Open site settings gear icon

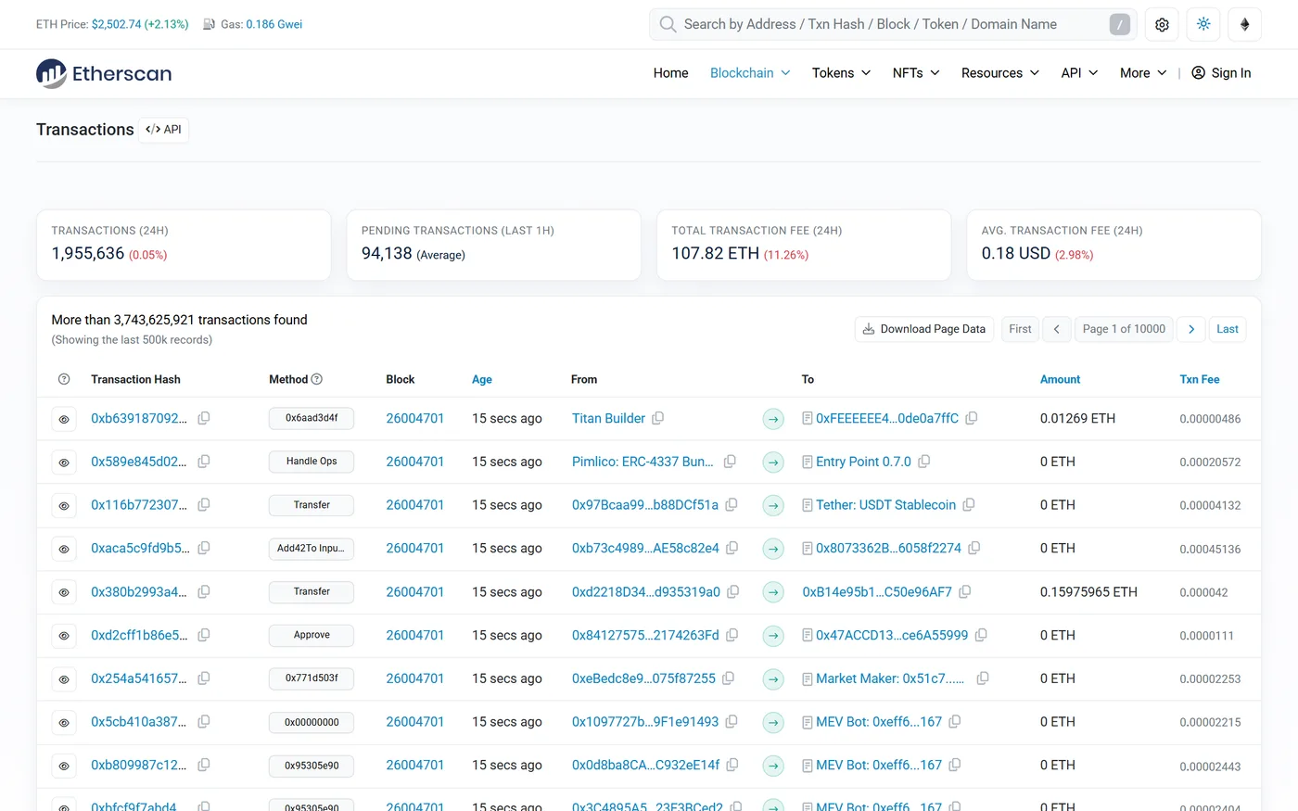click(x=1162, y=25)
